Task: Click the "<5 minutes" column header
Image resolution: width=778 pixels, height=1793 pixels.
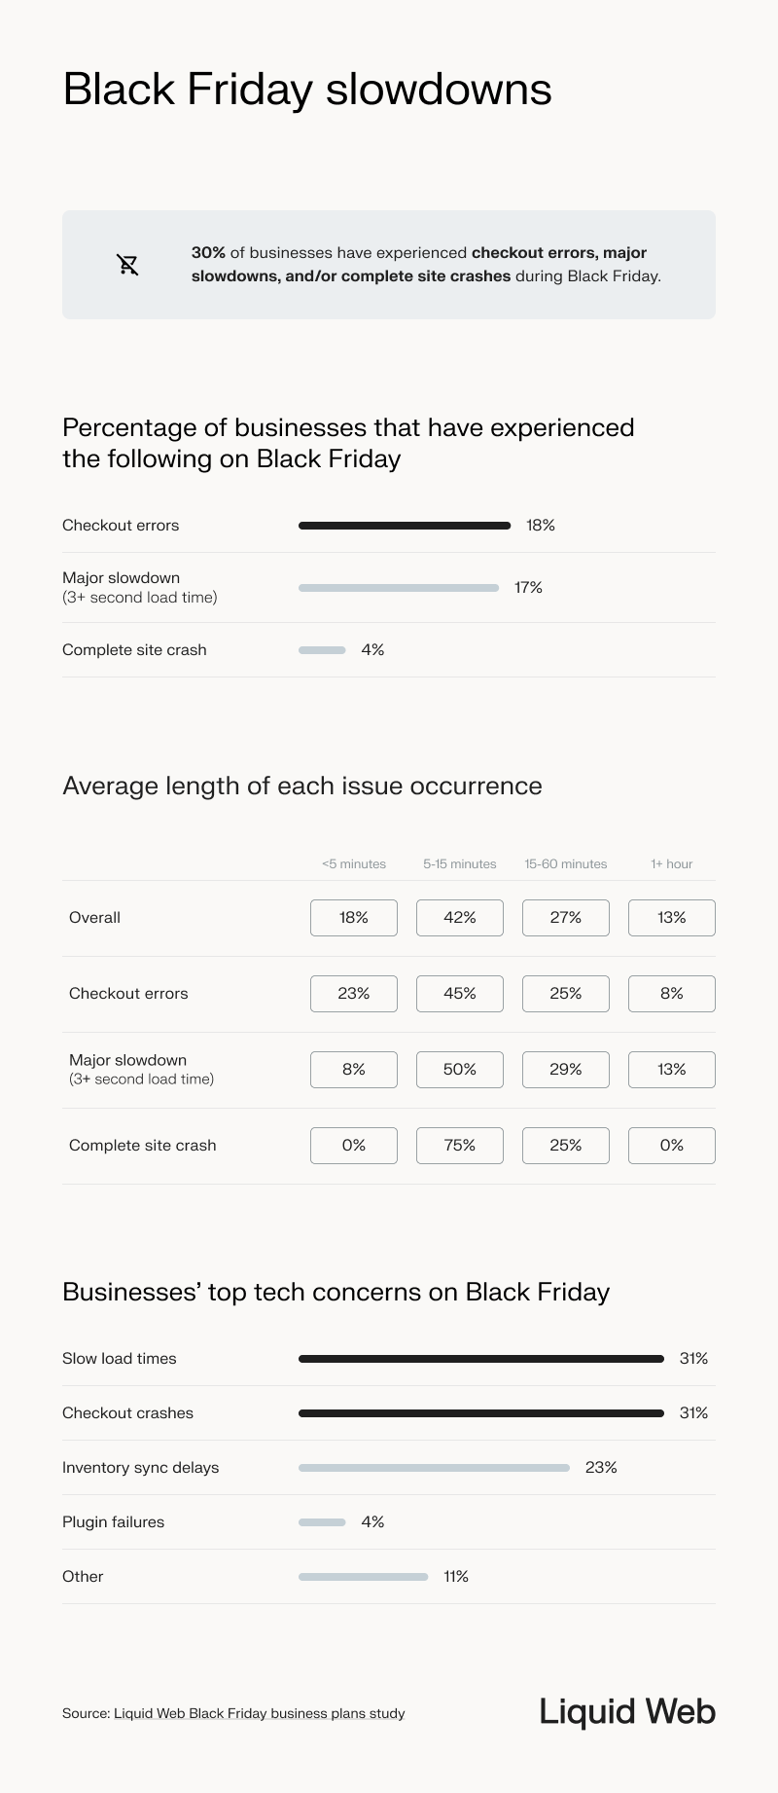Action: pos(354,864)
